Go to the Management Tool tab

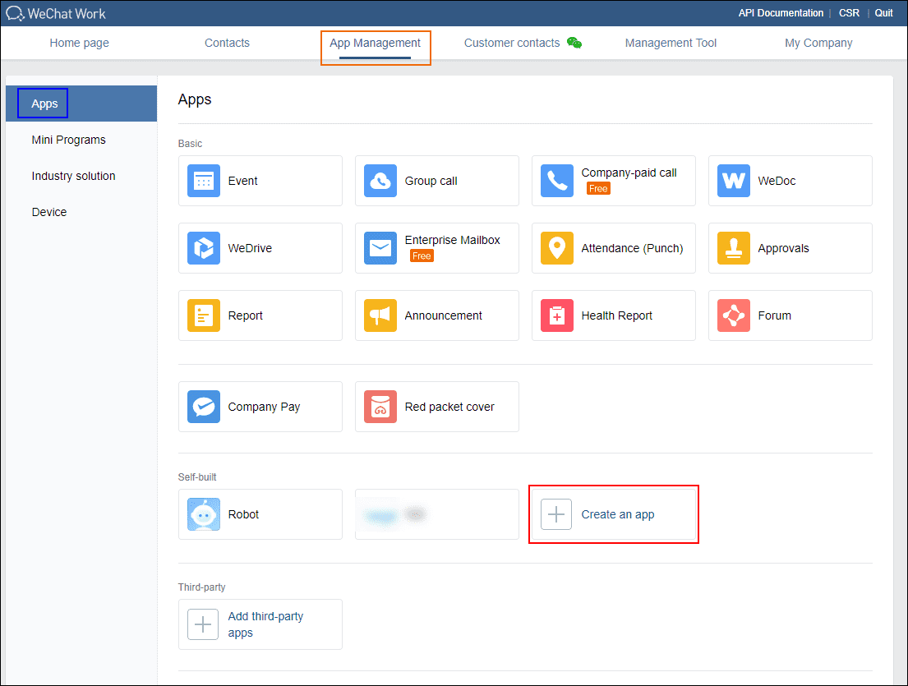click(671, 43)
